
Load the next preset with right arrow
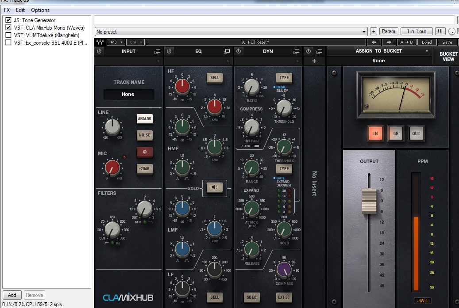click(x=389, y=42)
